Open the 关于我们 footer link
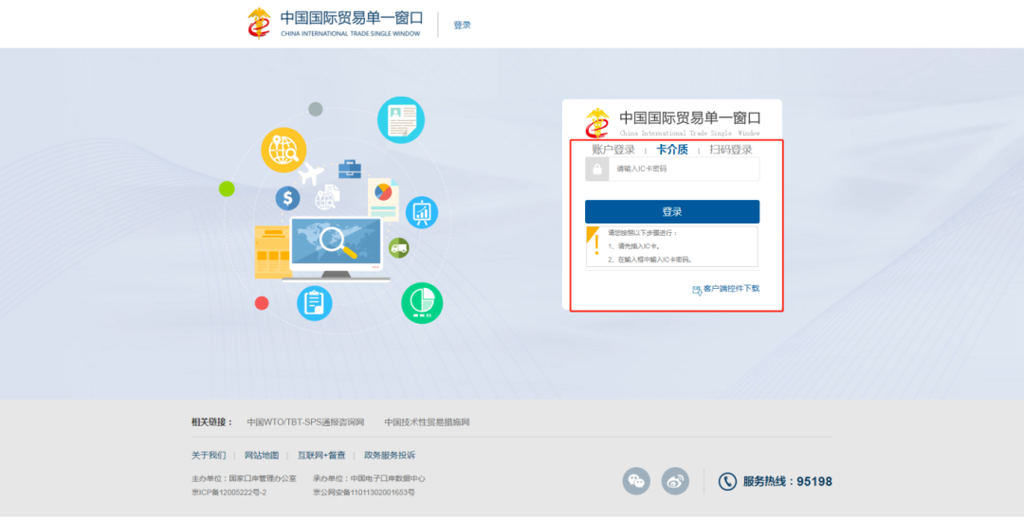This screenshot has width=1024, height=520. [x=209, y=456]
